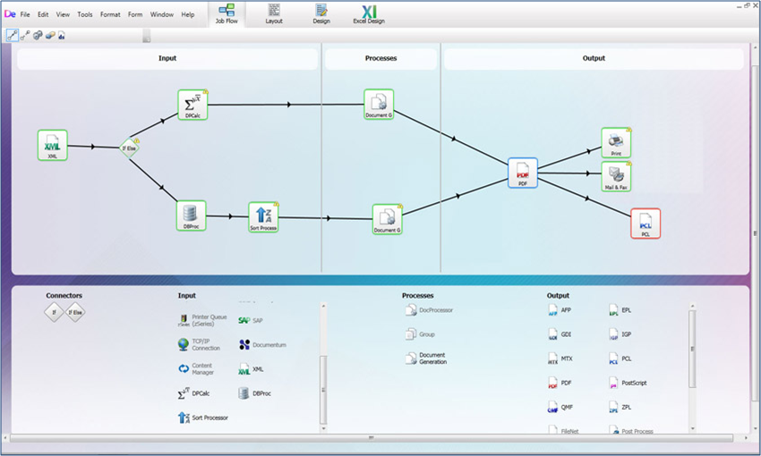
Task: Choose EPL in the Output palette
Action: 620,310
